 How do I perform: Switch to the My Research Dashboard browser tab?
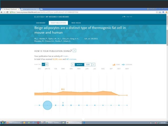pyautogui.click(x=10, y=9)
